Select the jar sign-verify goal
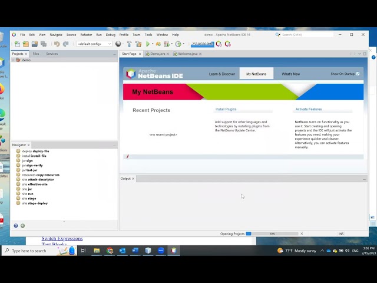377x283 pixels. [32, 165]
